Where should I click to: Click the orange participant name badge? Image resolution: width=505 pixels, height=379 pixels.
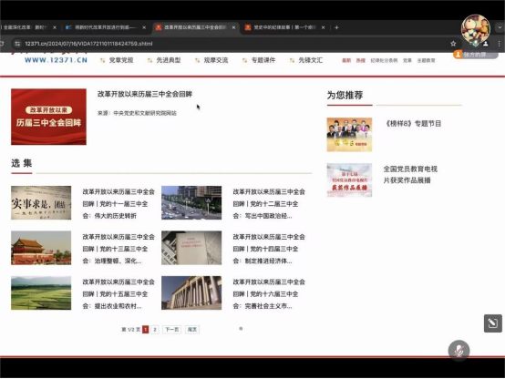[475, 55]
